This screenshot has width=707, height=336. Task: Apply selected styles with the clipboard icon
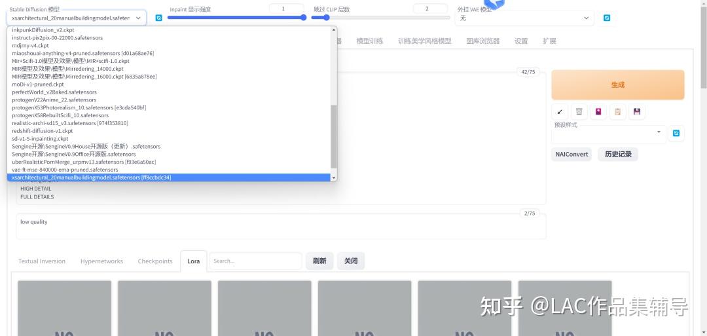click(x=618, y=111)
